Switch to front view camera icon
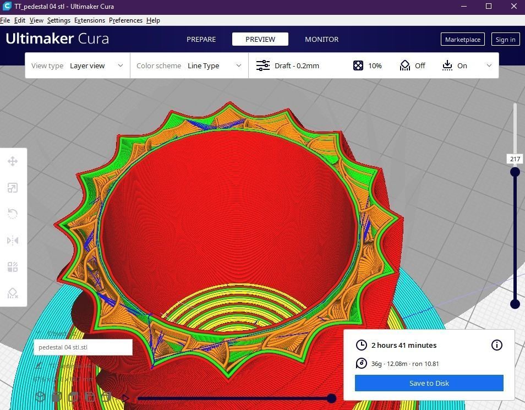The height and width of the screenshot is (410, 525). pyautogui.click(x=57, y=397)
